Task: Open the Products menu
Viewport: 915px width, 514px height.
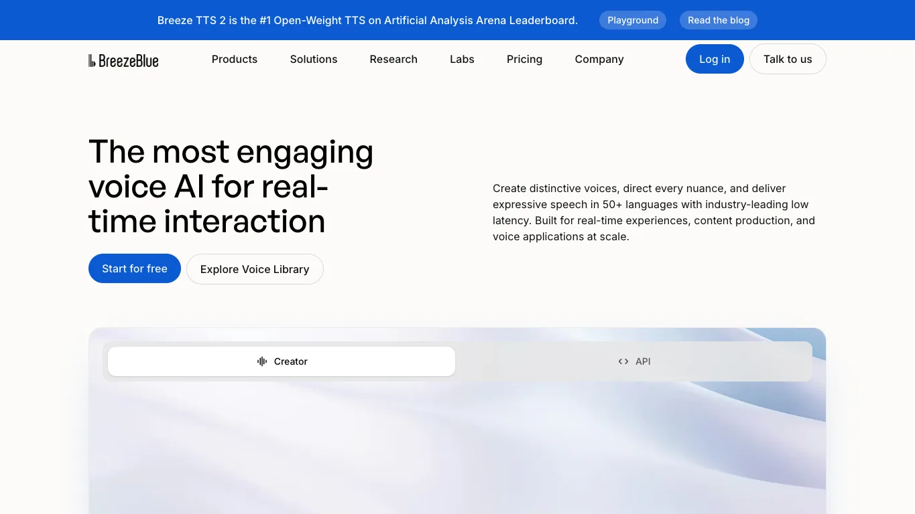Action: coord(235,59)
